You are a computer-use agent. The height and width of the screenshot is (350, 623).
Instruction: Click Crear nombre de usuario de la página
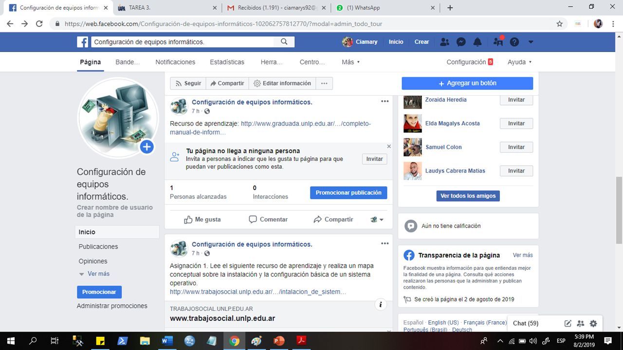pos(115,211)
